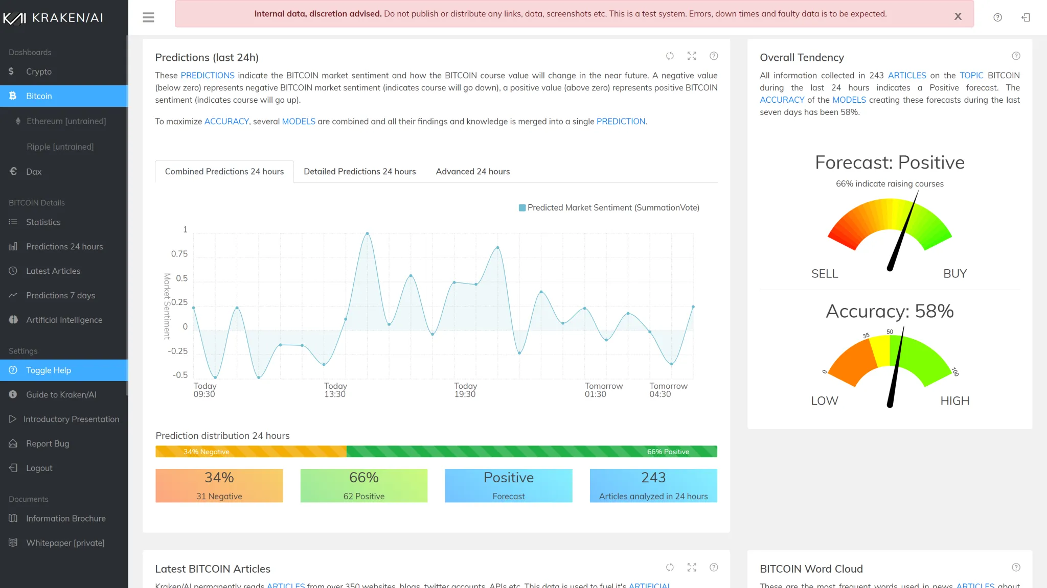Click the 243 Articles analyzed card
Image resolution: width=1047 pixels, height=588 pixels.
[x=653, y=486]
